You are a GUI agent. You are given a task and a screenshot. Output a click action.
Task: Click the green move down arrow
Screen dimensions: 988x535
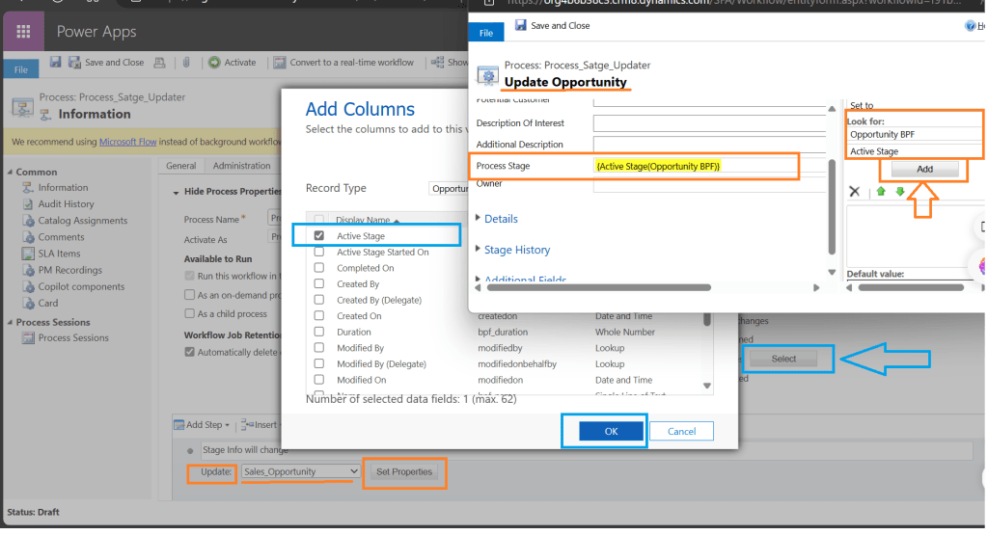pyautogui.click(x=900, y=191)
